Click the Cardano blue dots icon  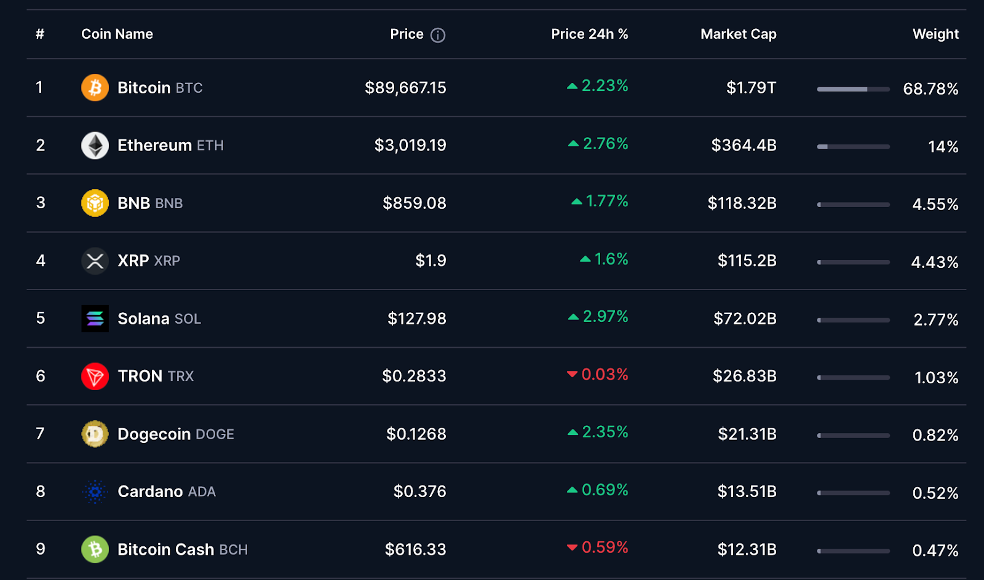[95, 492]
